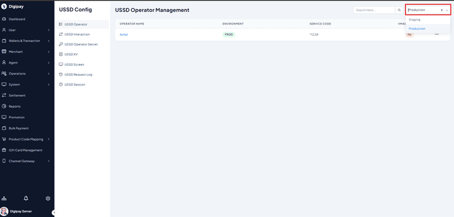Image resolution: width=454 pixels, height=217 pixels.
Task: Expand the Wallets & Transaction chevron
Action: [49, 41]
